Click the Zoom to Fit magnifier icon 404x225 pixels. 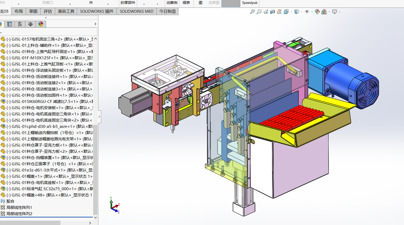coord(252,12)
